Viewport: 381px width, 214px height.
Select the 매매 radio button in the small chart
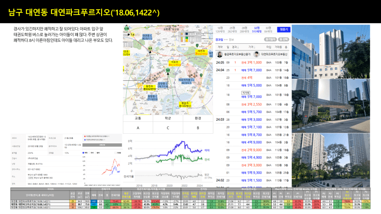(83, 153)
